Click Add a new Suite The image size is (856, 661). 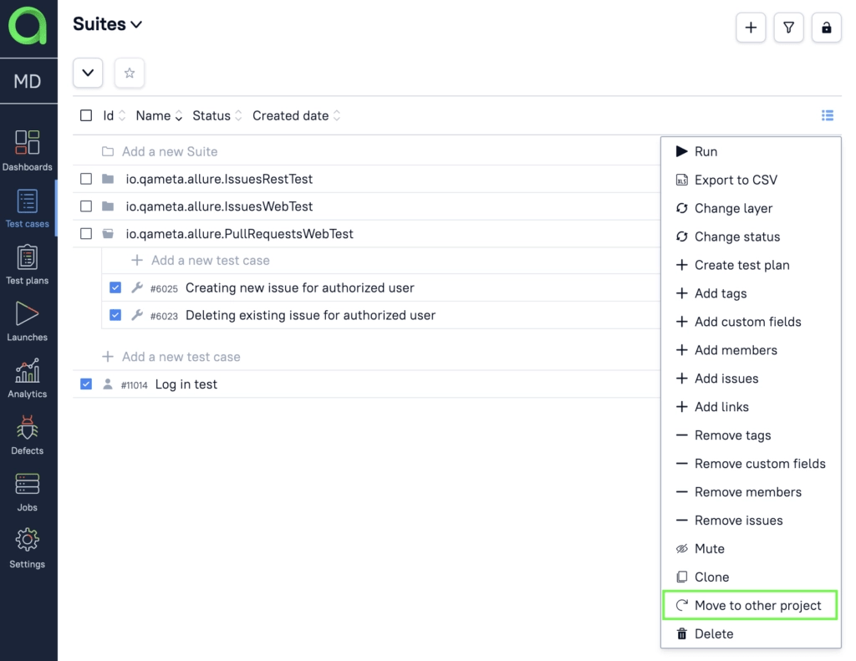click(171, 151)
